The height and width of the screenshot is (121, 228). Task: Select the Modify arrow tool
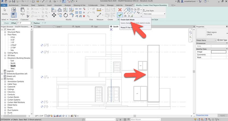coord(5,11)
